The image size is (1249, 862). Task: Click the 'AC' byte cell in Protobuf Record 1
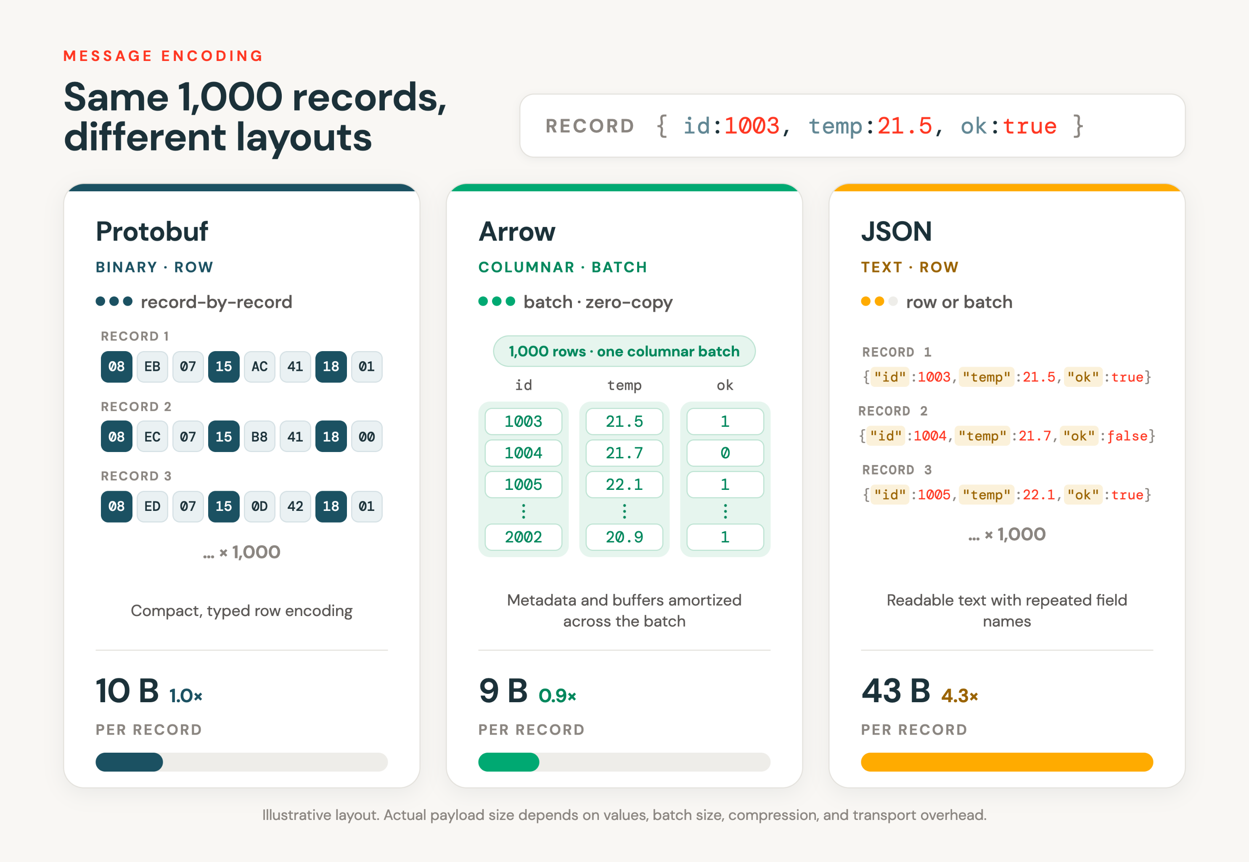tap(259, 367)
